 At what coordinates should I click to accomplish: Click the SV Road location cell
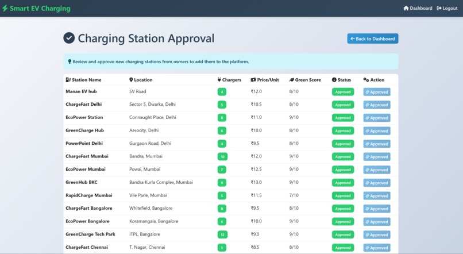click(138, 91)
